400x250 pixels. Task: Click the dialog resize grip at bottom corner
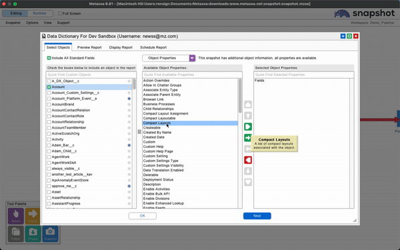click(355, 220)
